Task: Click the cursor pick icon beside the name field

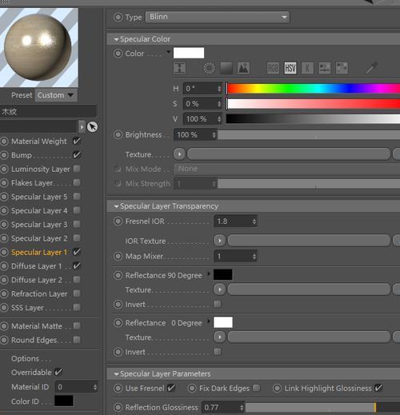Action: pyautogui.click(x=92, y=127)
